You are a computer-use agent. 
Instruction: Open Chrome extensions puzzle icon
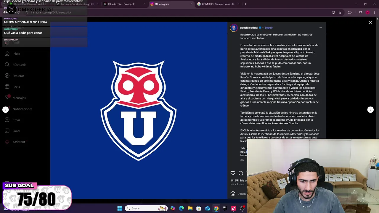click(x=350, y=12)
